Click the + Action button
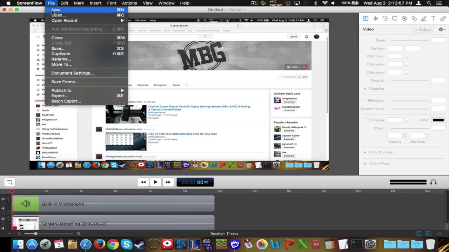Image resolution: width=449 pixels, height=252 pixels. (423, 29)
